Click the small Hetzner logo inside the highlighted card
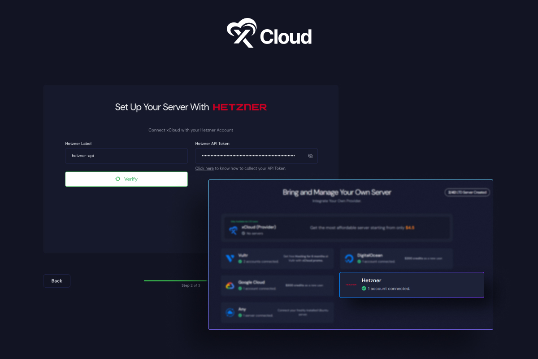 pyautogui.click(x=350, y=284)
